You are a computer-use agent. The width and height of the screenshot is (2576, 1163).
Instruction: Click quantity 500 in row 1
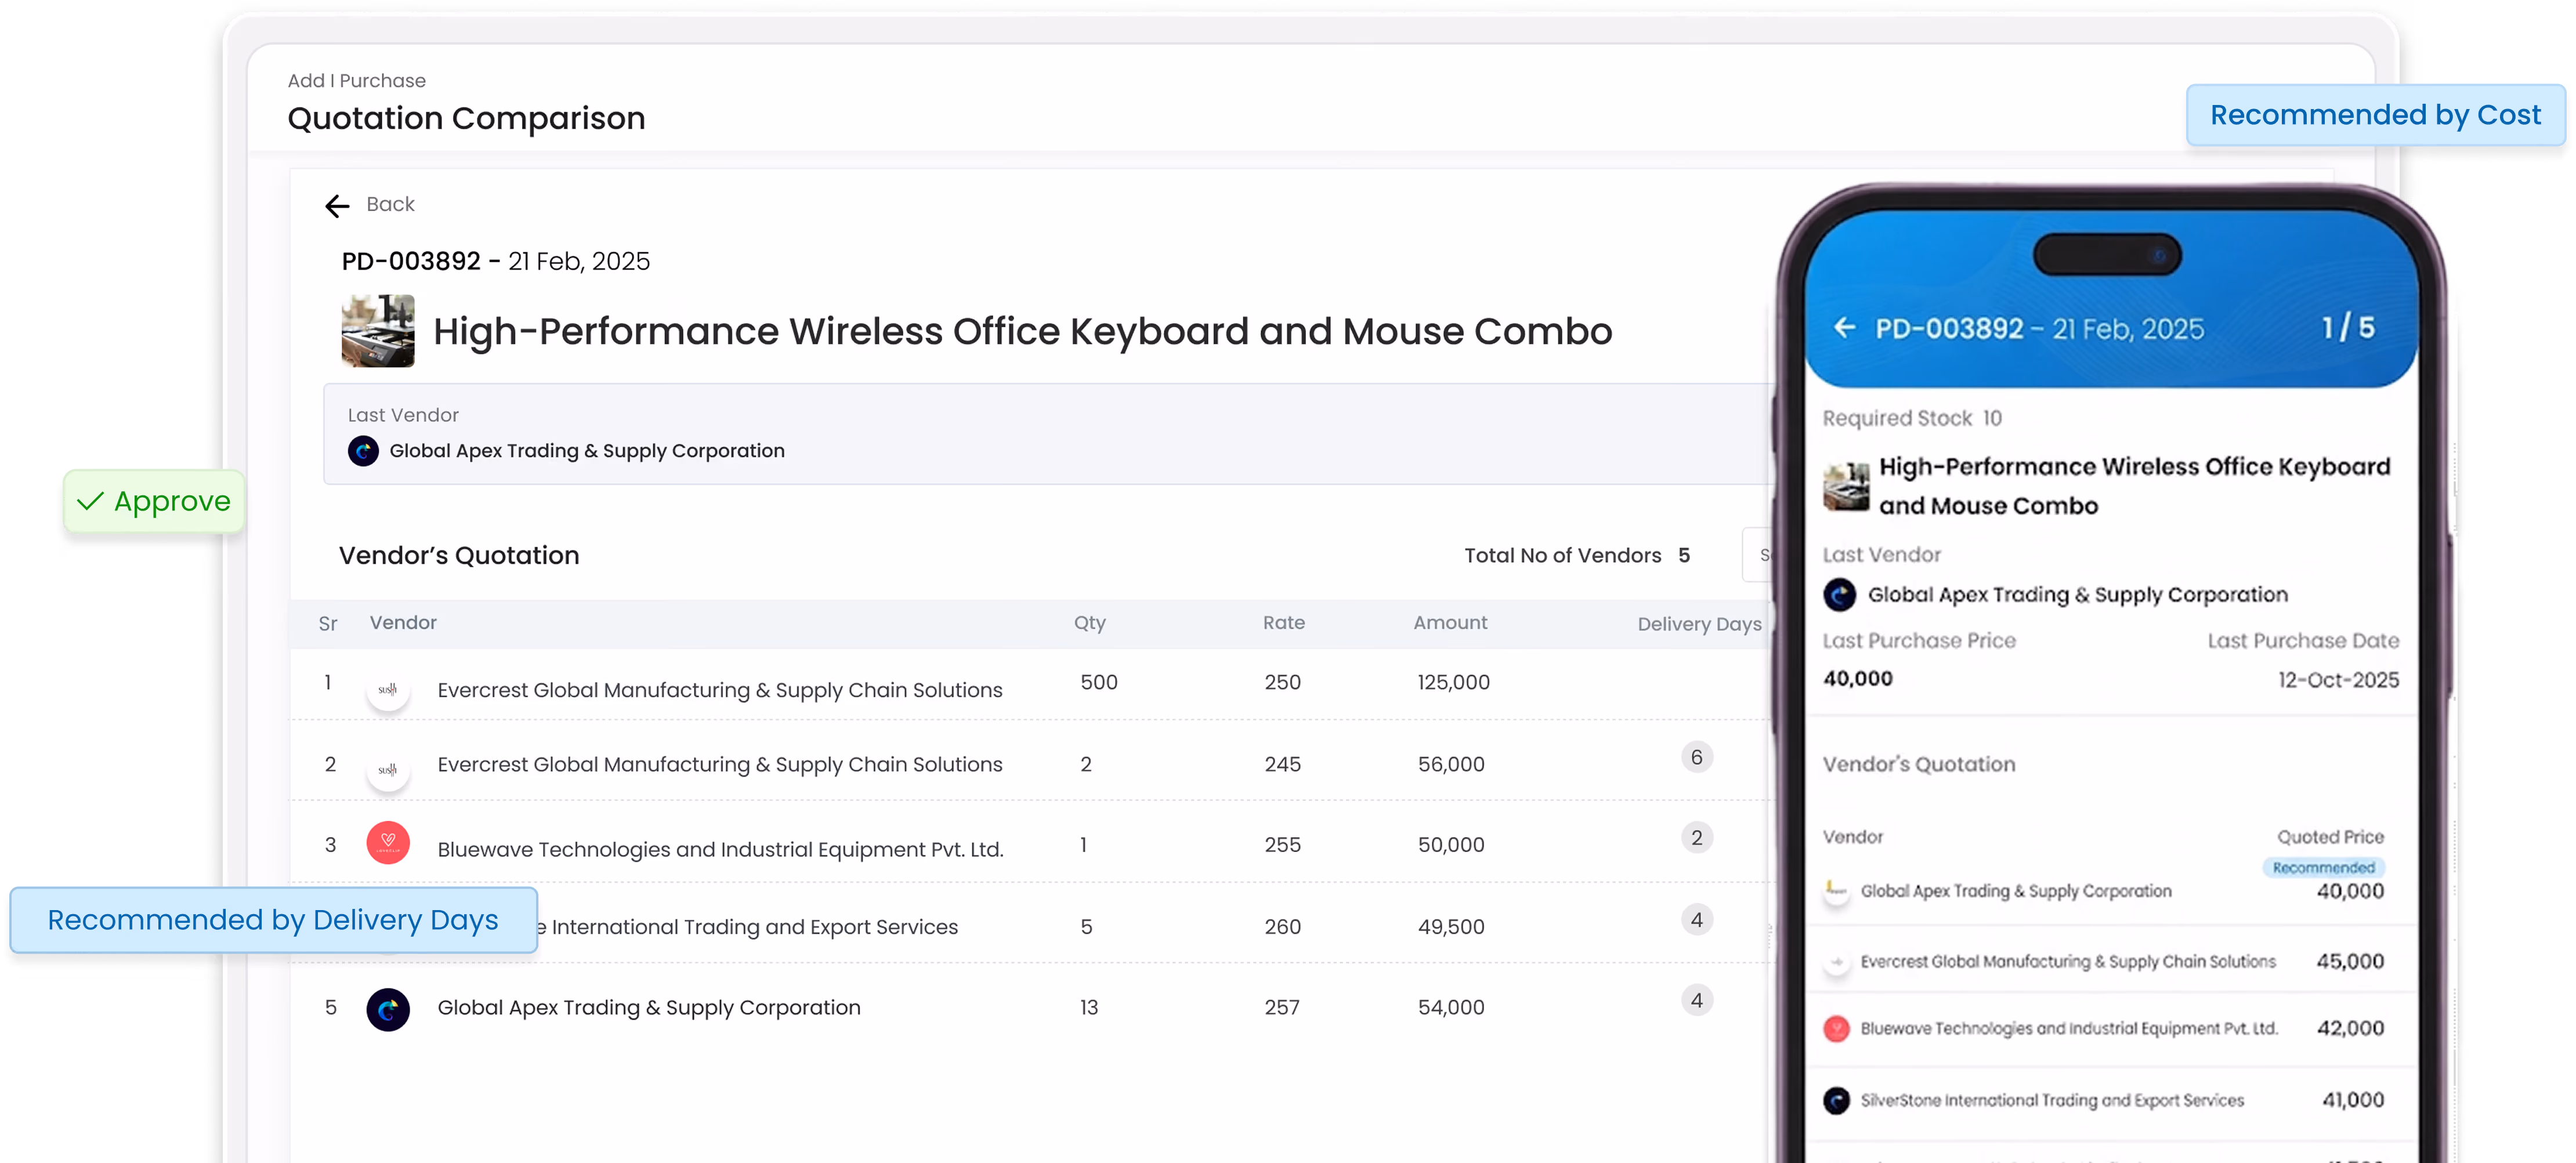(1099, 682)
